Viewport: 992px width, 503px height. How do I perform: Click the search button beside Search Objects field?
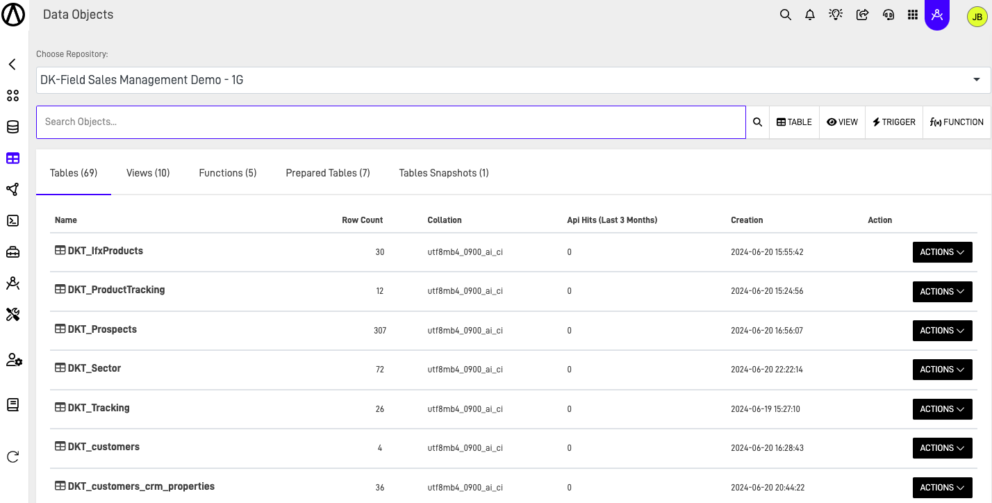[x=758, y=122]
